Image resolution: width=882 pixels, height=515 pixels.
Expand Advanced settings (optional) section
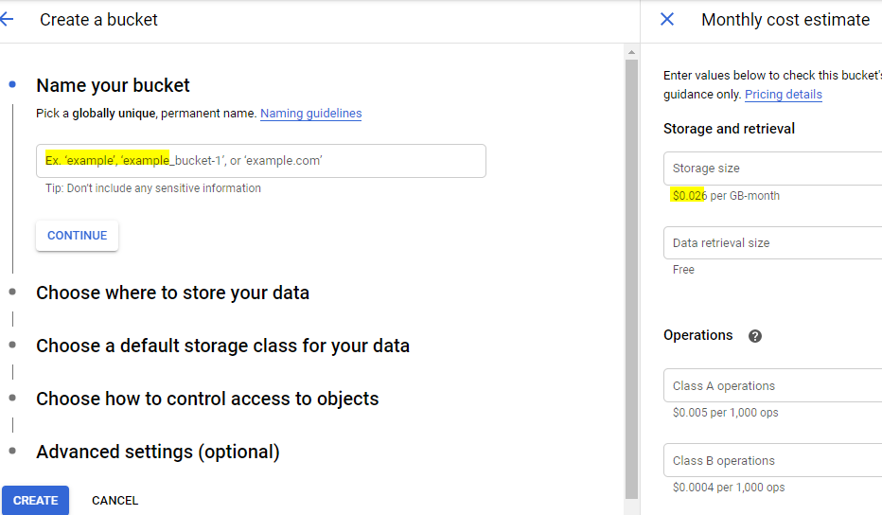[x=158, y=452]
